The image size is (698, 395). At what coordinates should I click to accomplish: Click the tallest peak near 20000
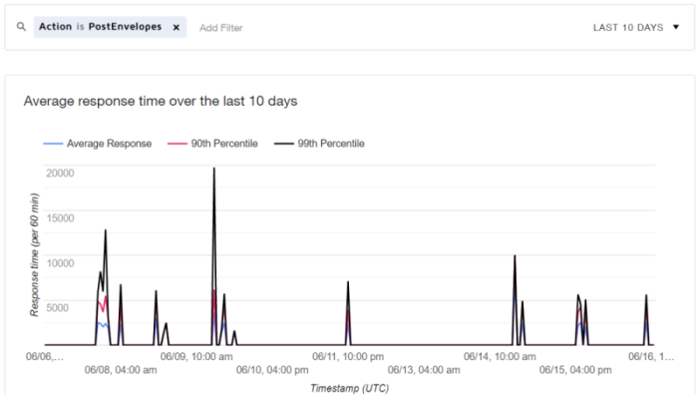pyautogui.click(x=214, y=169)
